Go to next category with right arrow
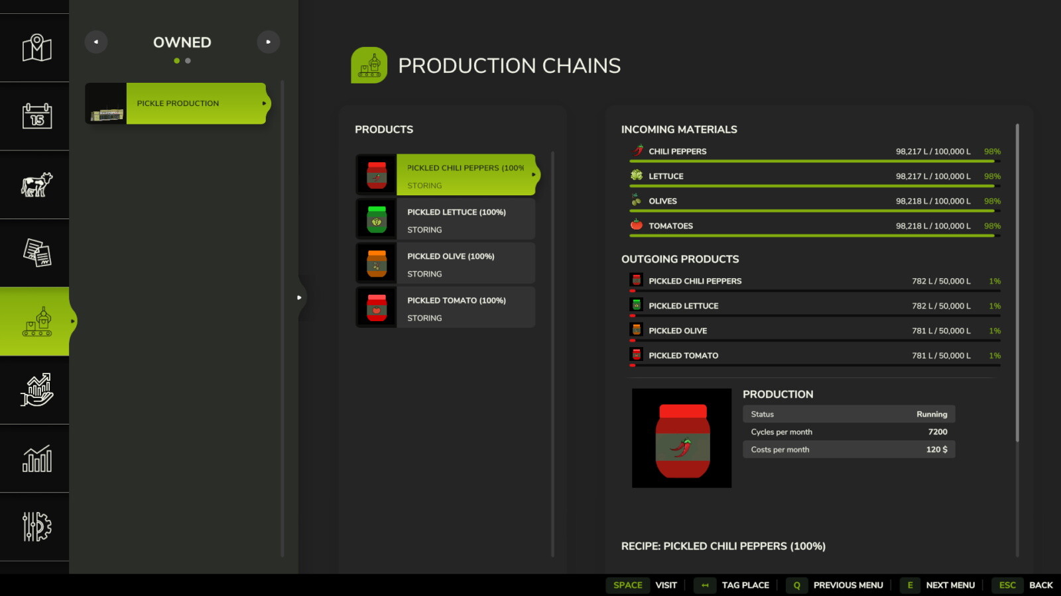The width and height of the screenshot is (1061, 596). coord(269,42)
